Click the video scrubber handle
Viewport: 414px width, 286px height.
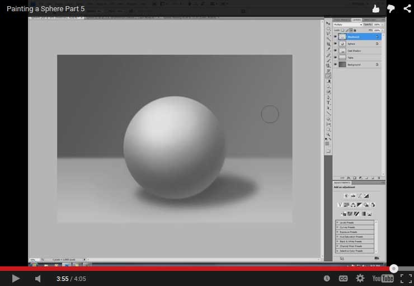pos(394,269)
